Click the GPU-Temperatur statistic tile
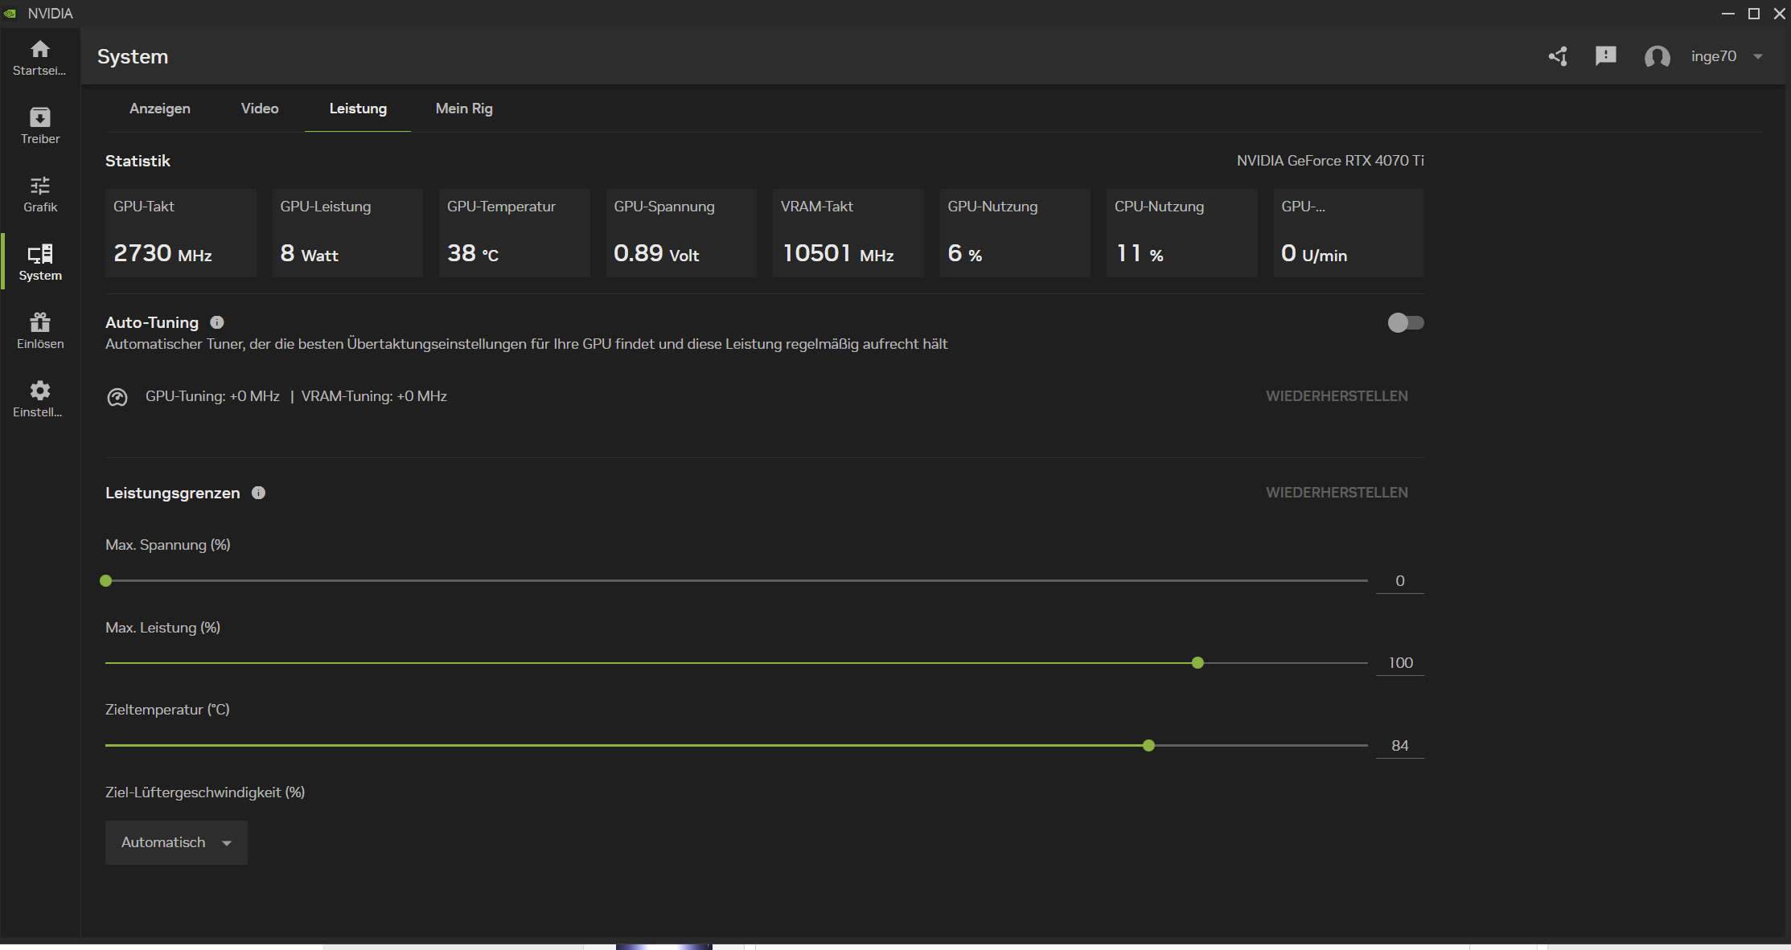This screenshot has height=950, width=1791. (514, 233)
